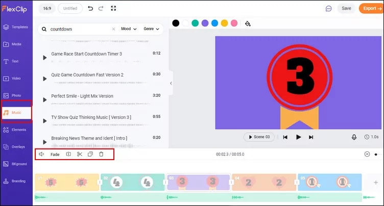The width and height of the screenshot is (384, 206).
Task: Duplicate the selected audio clip
Action: [x=90, y=154]
